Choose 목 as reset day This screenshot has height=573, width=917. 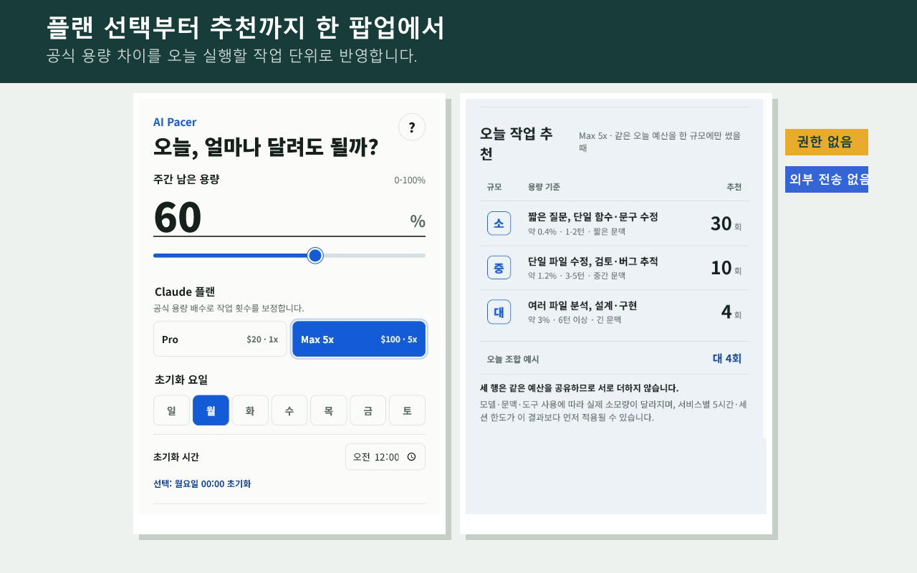pos(328,410)
